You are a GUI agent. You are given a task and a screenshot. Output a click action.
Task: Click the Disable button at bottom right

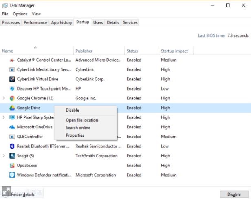point(234,195)
